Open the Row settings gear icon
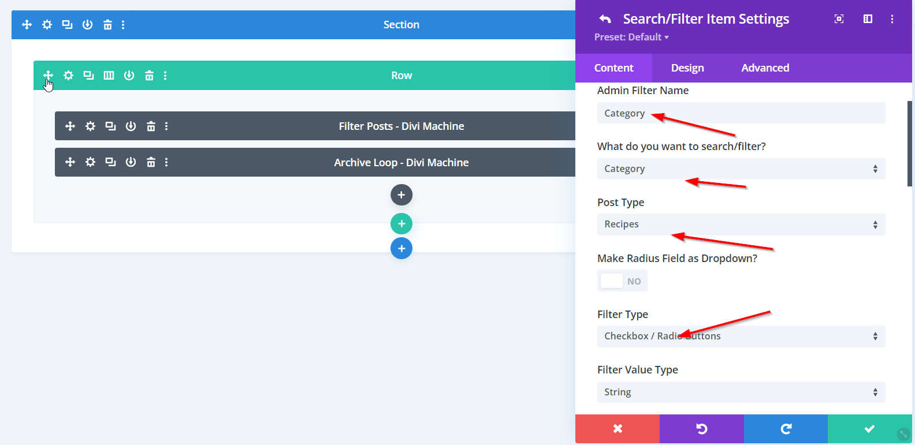The width and height of the screenshot is (915, 445). [68, 76]
